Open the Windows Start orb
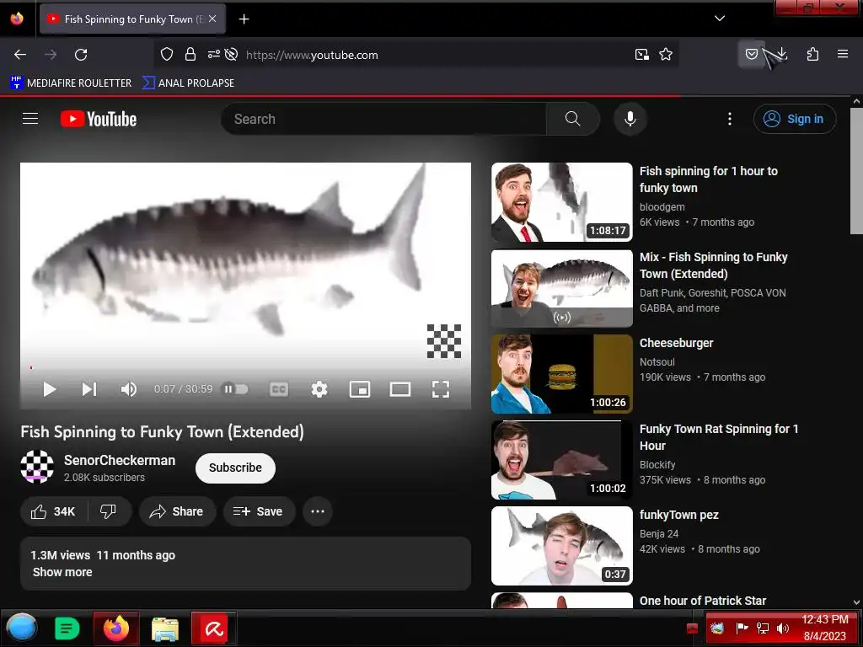Image resolution: width=863 pixels, height=647 pixels. point(21,628)
